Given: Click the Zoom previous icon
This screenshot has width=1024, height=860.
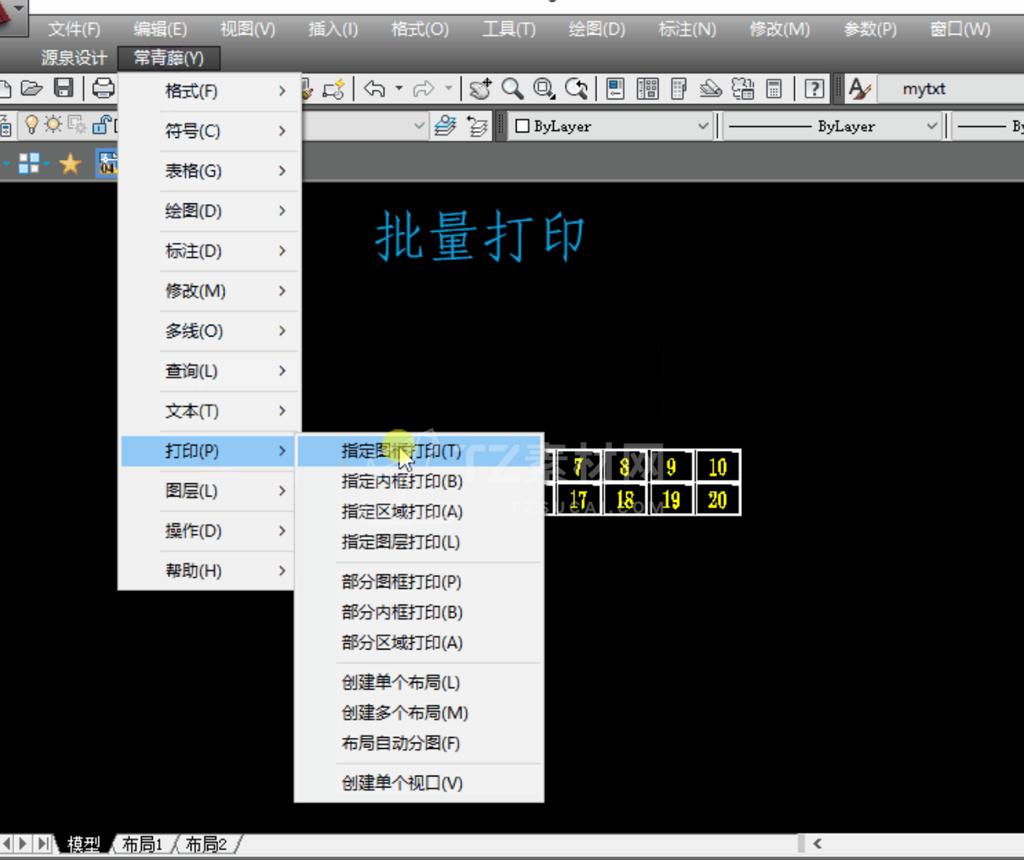Looking at the screenshot, I should (577, 88).
